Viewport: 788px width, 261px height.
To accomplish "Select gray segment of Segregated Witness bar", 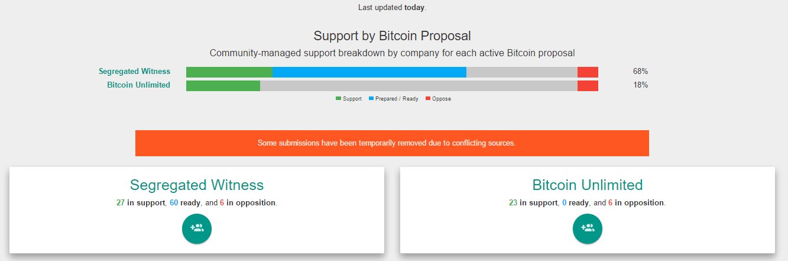I will pos(521,72).
